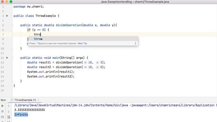
Task: Click the yellow minimize window button
Action: tap(7, 2)
